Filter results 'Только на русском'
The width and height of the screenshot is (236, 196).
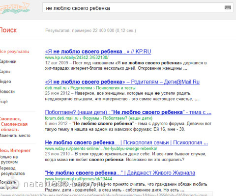(9, 159)
